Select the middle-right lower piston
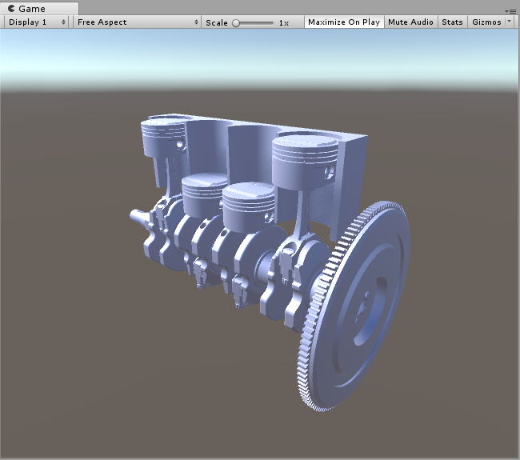The width and height of the screenshot is (520, 460). coord(249,206)
